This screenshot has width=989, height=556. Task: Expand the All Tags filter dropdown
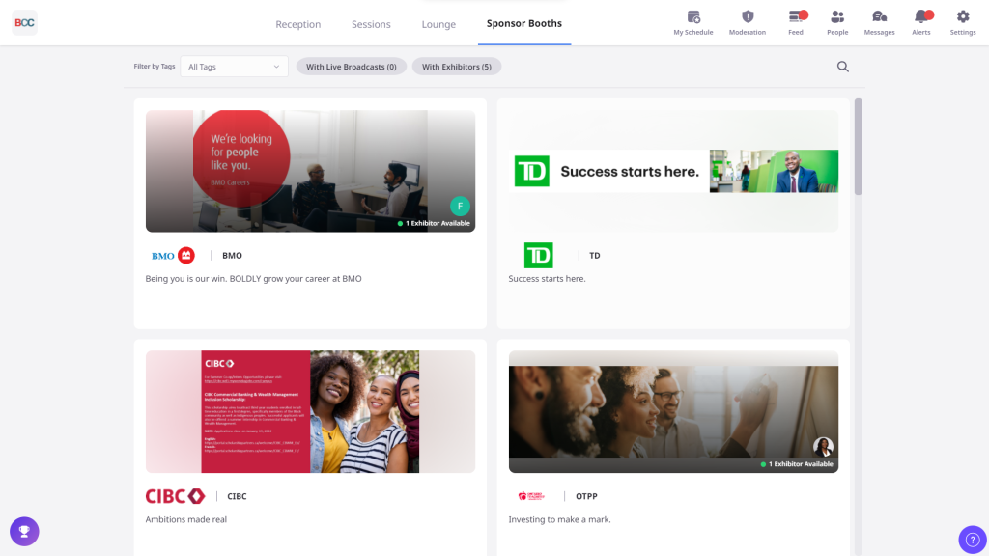(234, 67)
